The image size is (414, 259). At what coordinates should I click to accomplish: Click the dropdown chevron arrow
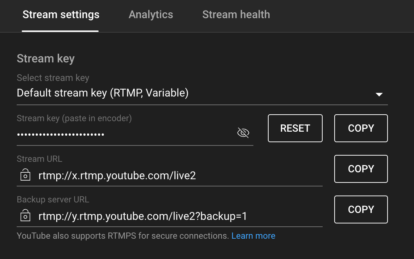pos(379,94)
